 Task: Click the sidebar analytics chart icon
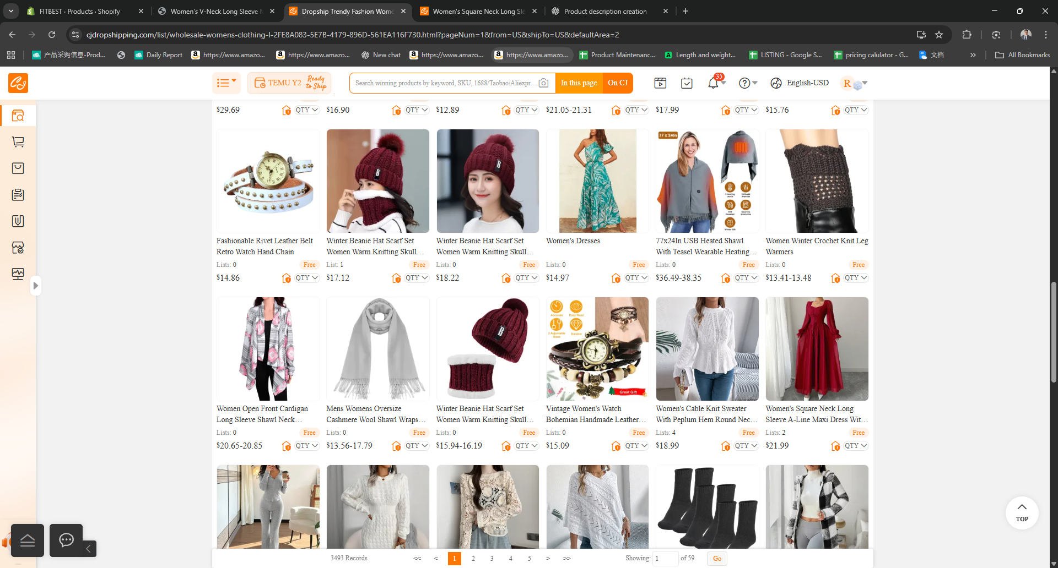point(18,274)
